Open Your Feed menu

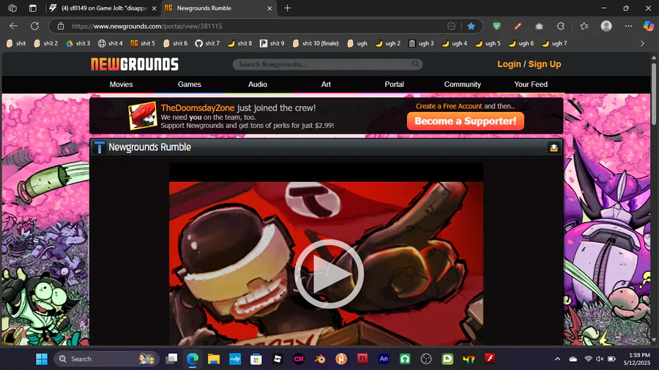tap(531, 84)
